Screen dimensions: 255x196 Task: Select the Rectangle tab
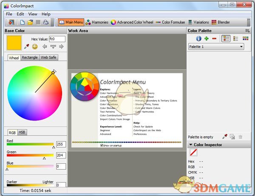30,58
